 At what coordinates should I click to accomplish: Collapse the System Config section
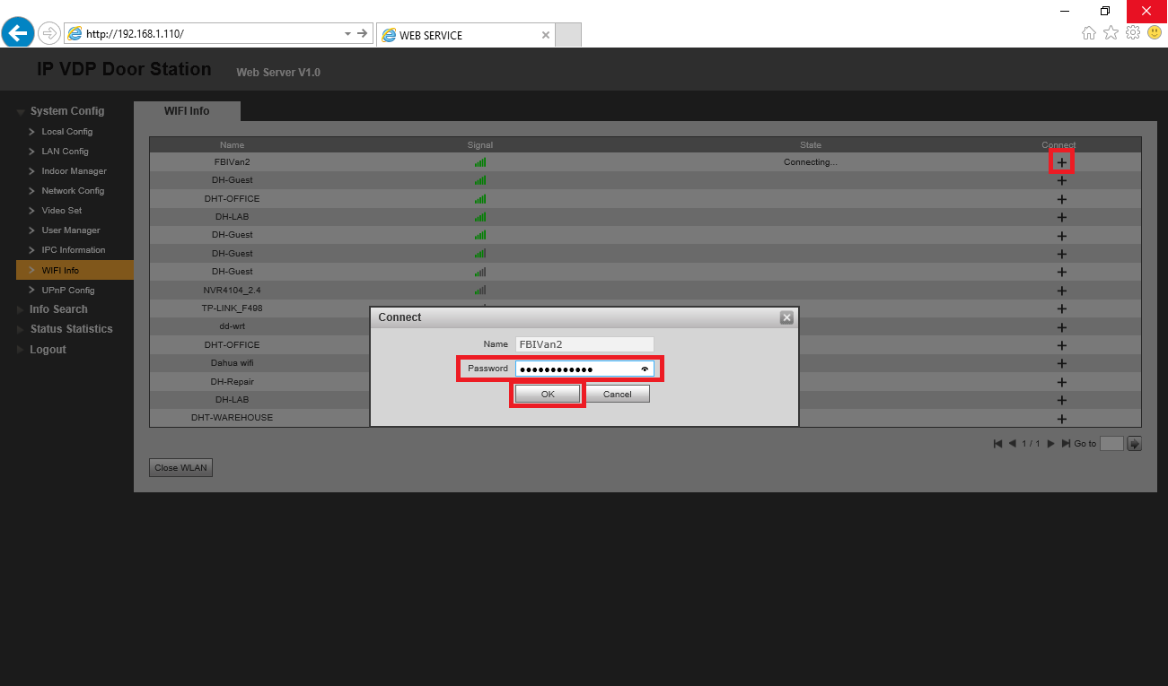tap(22, 111)
